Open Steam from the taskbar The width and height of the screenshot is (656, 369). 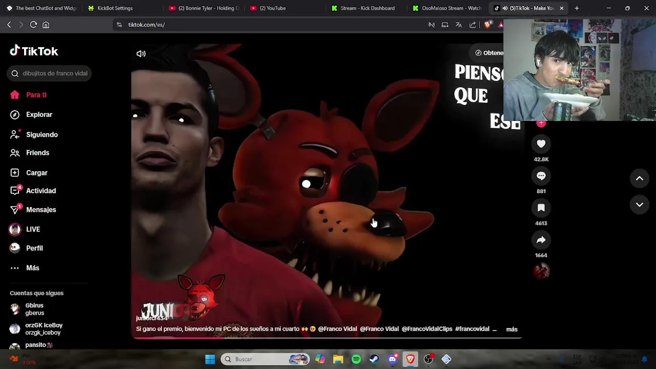pyautogui.click(x=374, y=359)
